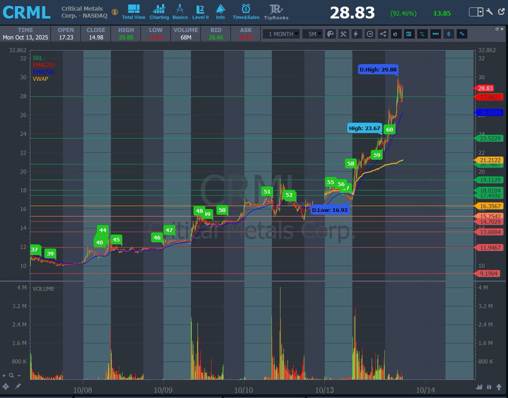This screenshot has height=398, width=508.
Task: Click the circular gauge icon in chart toolbar
Action: (370, 34)
